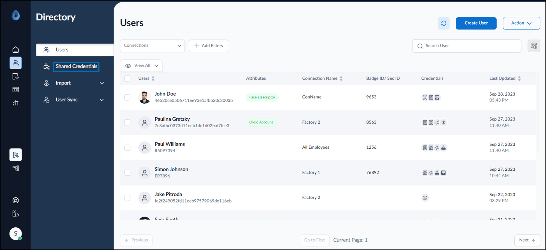
Task: Click Add Filters button
Action: click(208, 46)
